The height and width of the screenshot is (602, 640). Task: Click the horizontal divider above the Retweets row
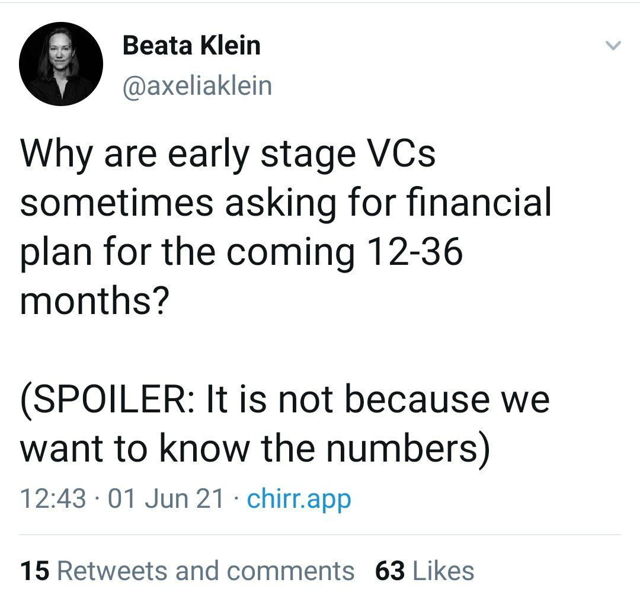320,534
